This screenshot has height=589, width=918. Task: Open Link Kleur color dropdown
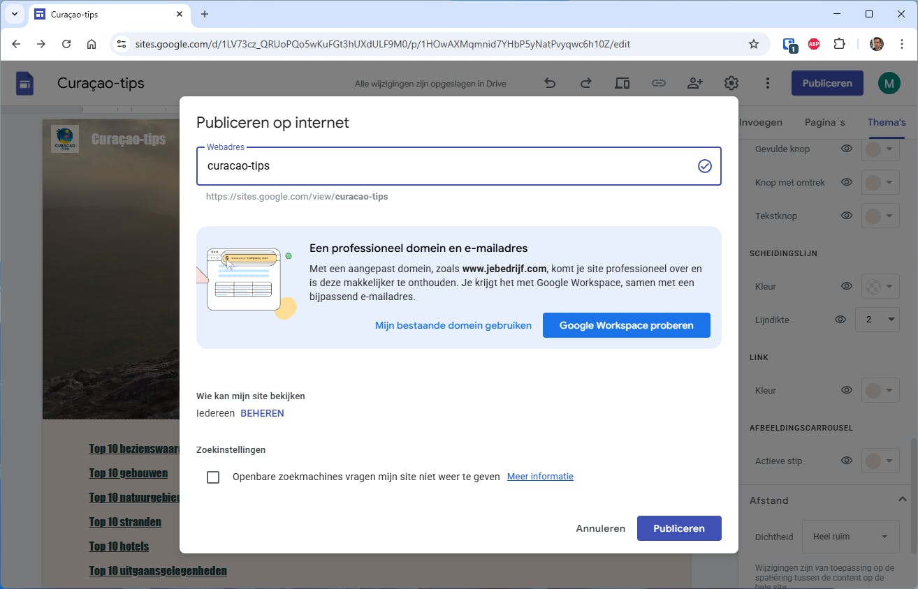[x=880, y=390]
